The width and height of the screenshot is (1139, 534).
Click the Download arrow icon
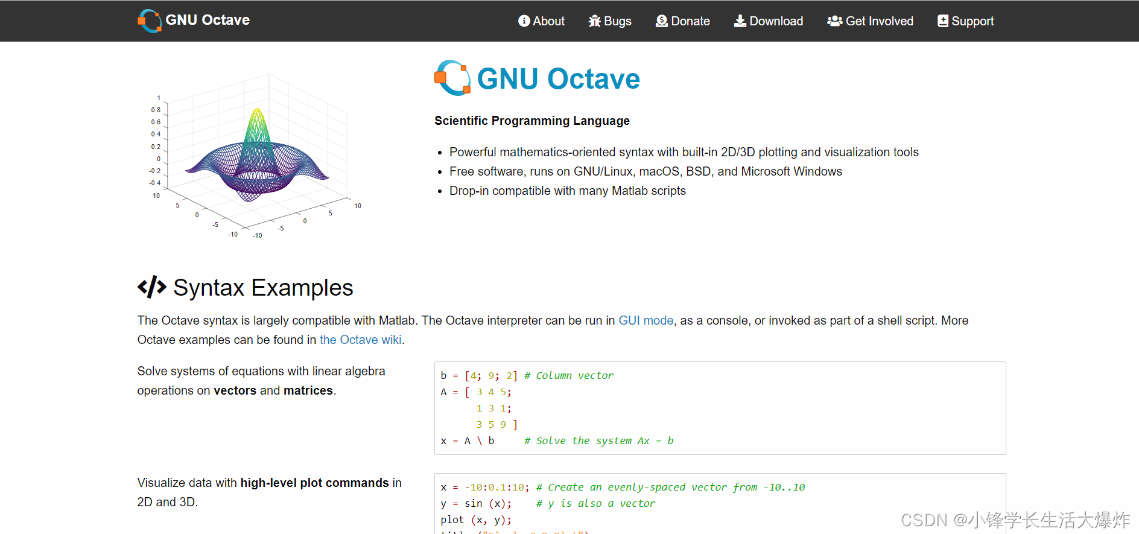(740, 21)
